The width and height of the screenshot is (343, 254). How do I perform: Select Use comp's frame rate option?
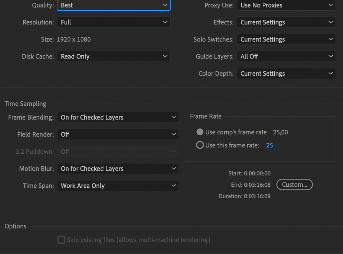[x=200, y=132]
